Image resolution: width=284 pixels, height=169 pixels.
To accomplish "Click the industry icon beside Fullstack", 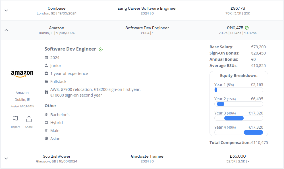I will click(x=46, y=81).
